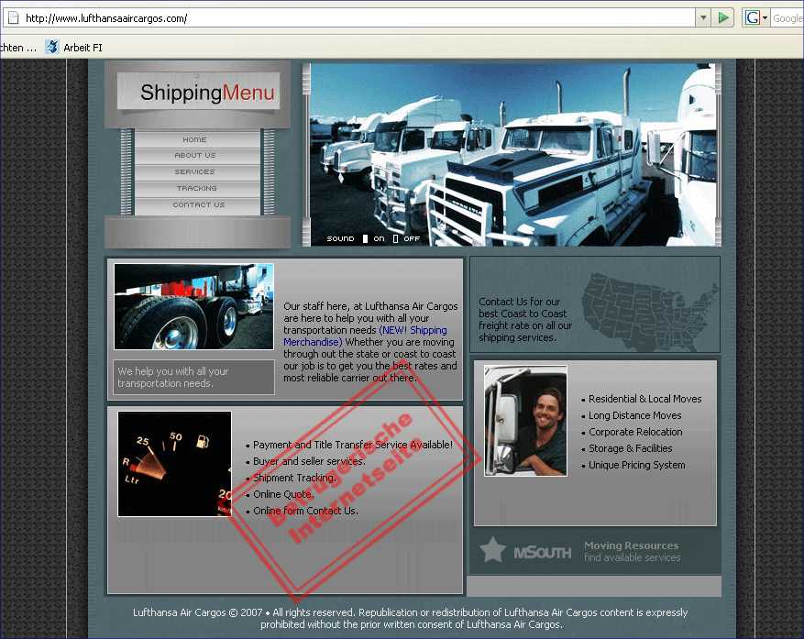
Task: Click Online form Contact Us item
Action: (x=305, y=511)
